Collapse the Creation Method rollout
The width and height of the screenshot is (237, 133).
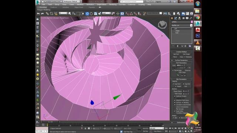coord(181,52)
